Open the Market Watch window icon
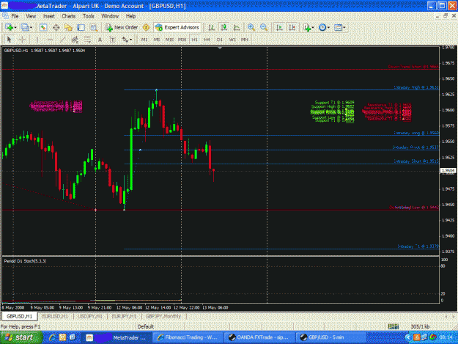The width and height of the screenshot is (458, 344). coord(43,27)
